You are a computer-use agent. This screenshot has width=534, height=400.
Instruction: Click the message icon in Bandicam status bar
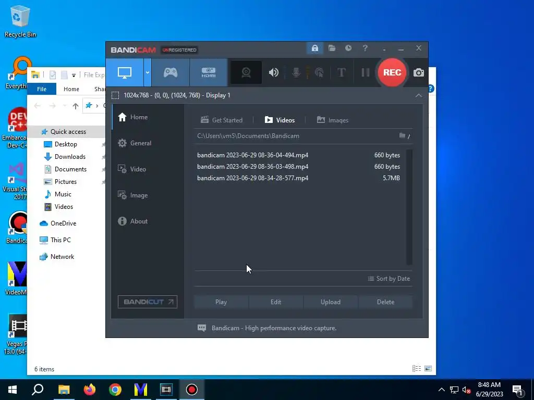tap(202, 328)
